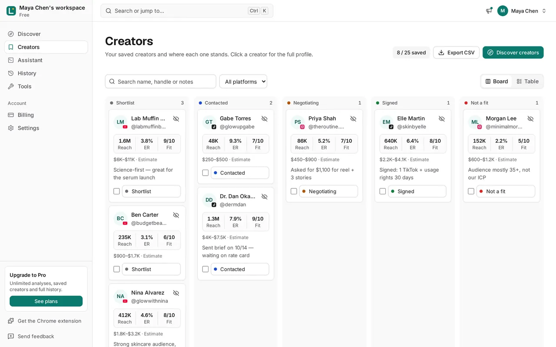Select the Morgan Lee card checkbox
The height and width of the screenshot is (347, 556).
click(x=471, y=191)
